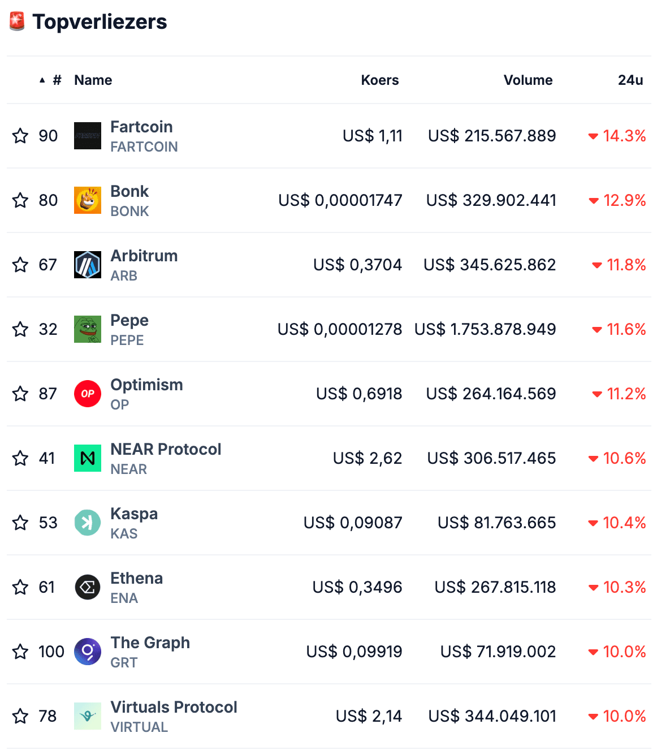Screen dimensions: 657x750
Task: Select the red Optimism OP logo
Action: click(88, 394)
